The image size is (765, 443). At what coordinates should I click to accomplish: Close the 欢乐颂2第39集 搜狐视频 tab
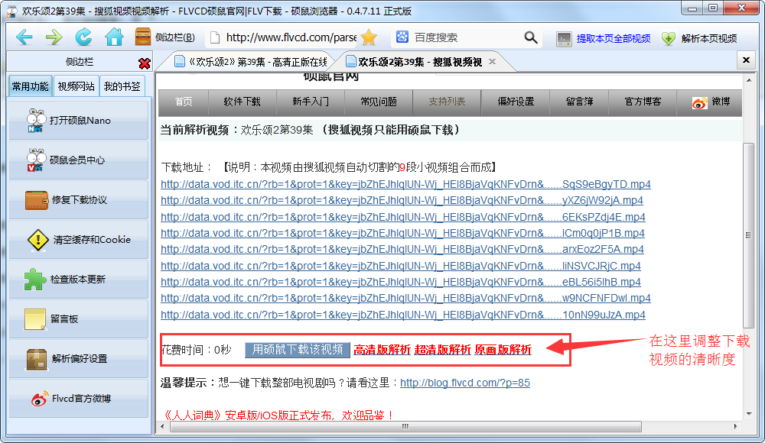(x=492, y=61)
